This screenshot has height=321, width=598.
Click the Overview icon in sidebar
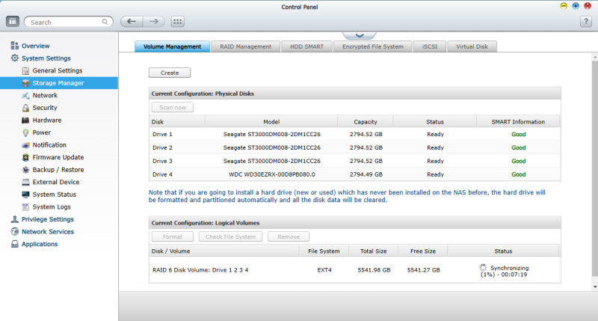tap(14, 46)
